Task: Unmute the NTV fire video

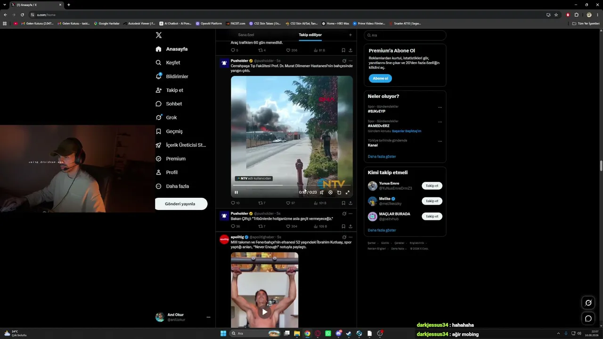Action: [322, 192]
